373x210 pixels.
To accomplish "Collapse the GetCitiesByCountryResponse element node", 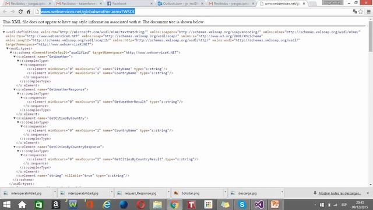I will (15, 147).
